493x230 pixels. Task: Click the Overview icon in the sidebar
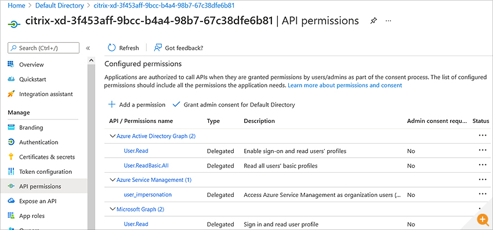(11, 64)
